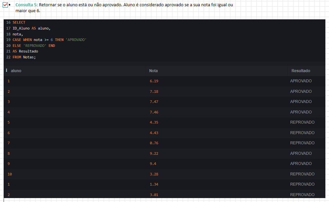Select the nota cell 7.18

[154, 91]
